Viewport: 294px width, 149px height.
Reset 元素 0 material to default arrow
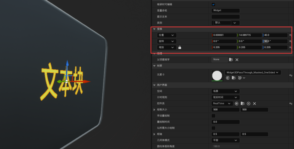click(x=291, y=75)
